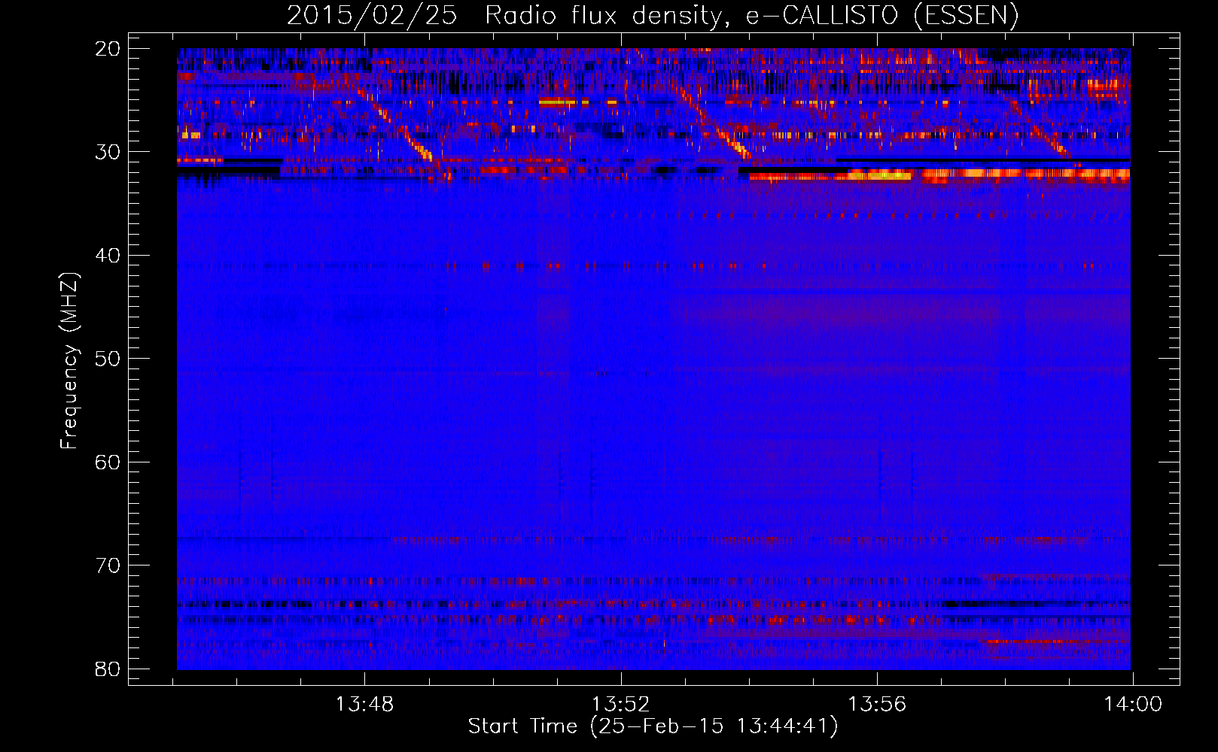Click the 60 frequency tick label

(x=108, y=462)
